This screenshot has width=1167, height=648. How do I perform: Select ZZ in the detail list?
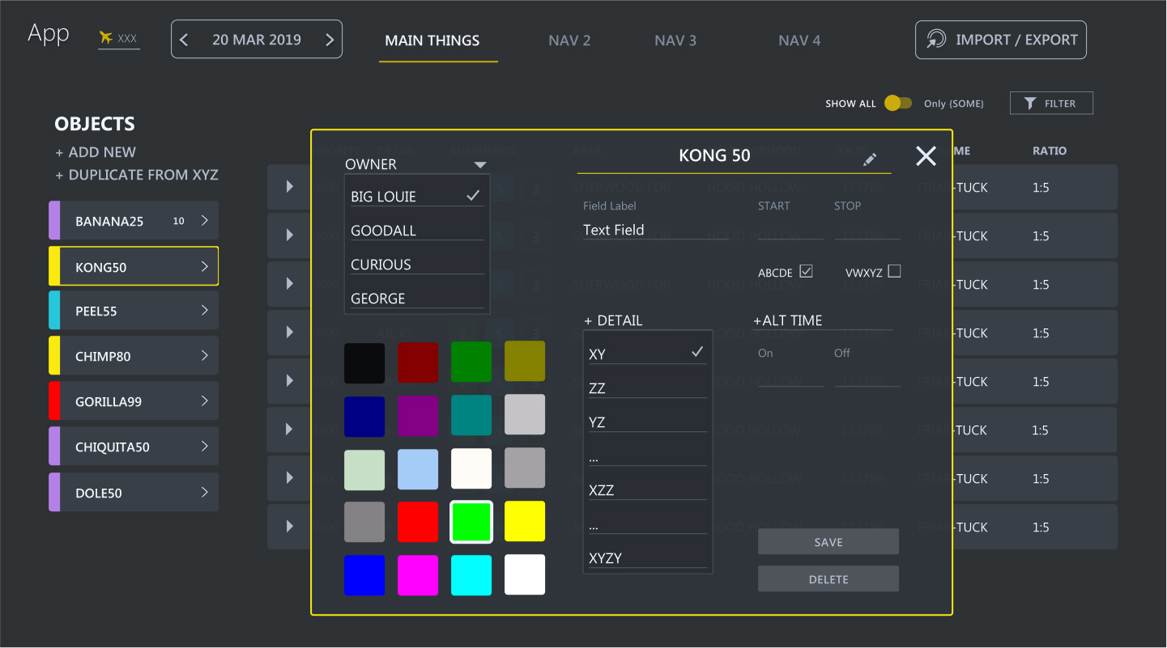point(648,388)
